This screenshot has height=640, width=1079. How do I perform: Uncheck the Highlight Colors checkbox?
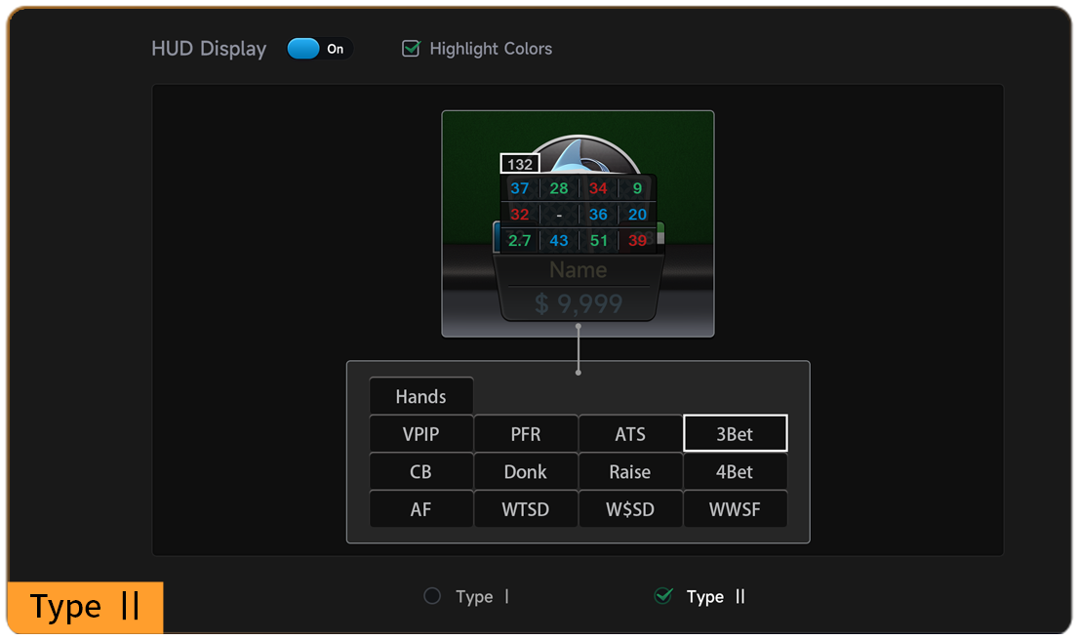411,49
